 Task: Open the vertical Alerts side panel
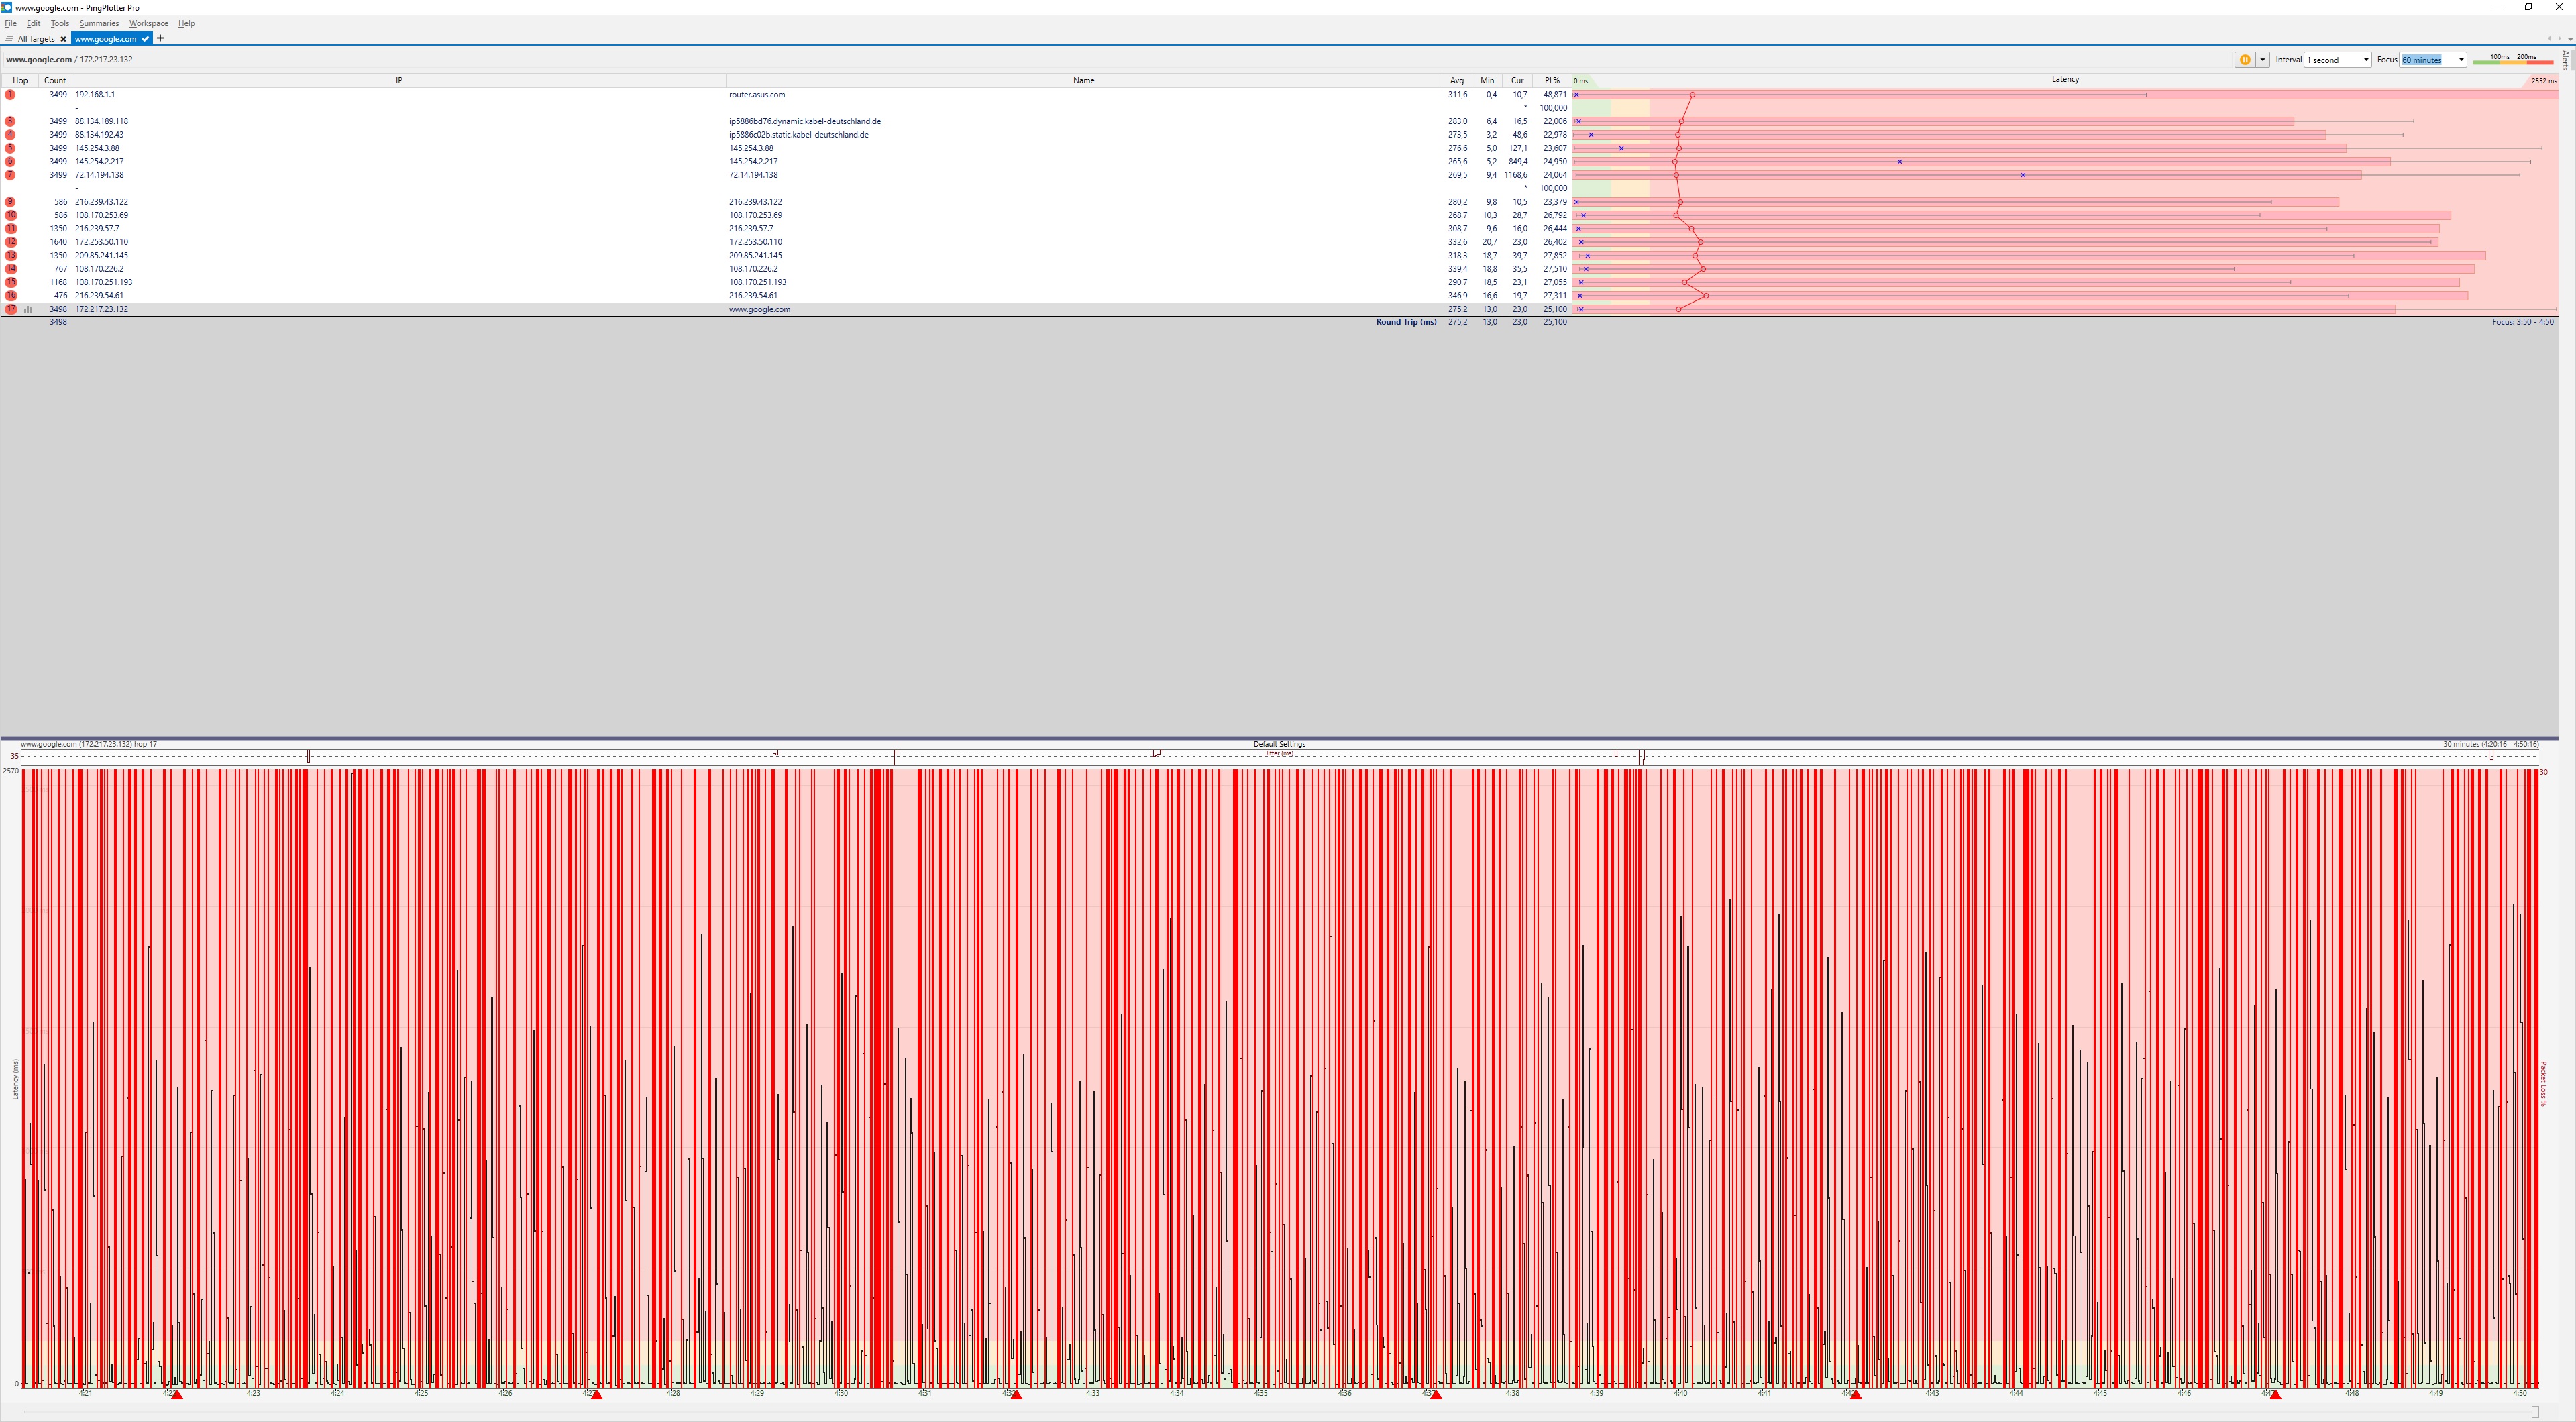coord(2566,60)
